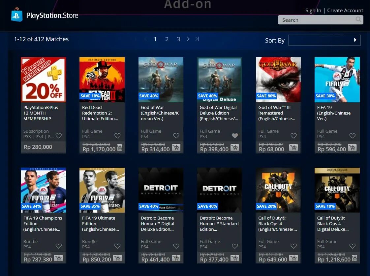This screenshot has width=370, height=276.
Task: Go to page 2
Action: tap(167, 39)
